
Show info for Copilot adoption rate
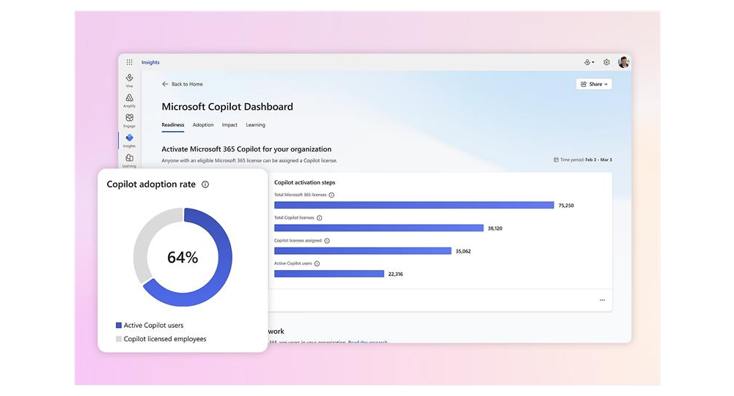pyautogui.click(x=205, y=184)
